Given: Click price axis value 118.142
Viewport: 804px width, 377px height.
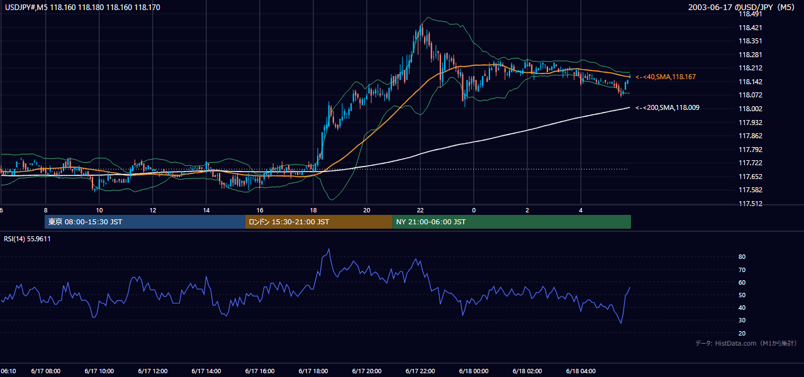Looking at the screenshot, I should tap(751, 82).
